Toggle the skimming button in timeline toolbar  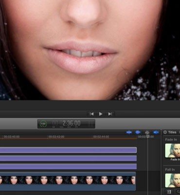(129, 133)
